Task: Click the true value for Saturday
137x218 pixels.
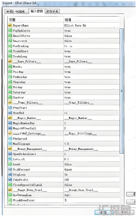Action: point(68,93)
